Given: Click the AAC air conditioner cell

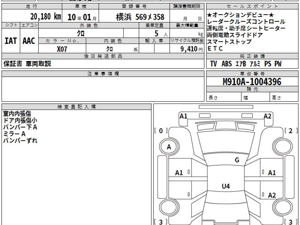Looking at the screenshot, I should point(29,41).
